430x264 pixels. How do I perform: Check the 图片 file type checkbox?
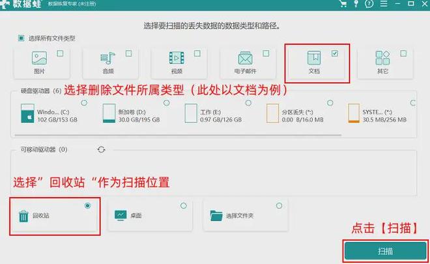pyautogui.click(x=60, y=53)
